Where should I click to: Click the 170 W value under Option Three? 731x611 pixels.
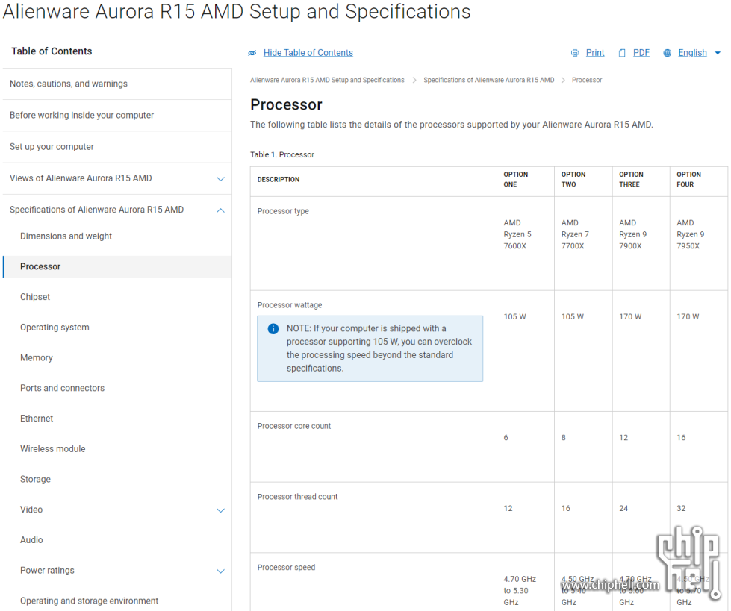click(x=630, y=316)
